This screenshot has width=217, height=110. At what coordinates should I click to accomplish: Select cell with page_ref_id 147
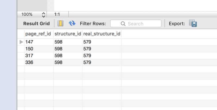[x=39, y=42]
